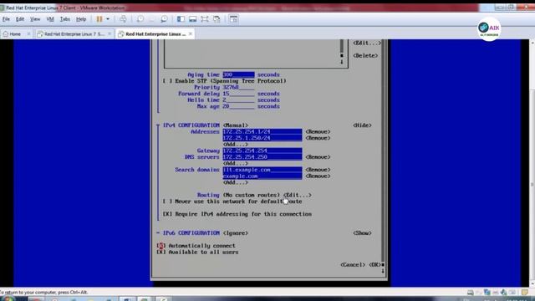The height and width of the screenshot is (301, 535).
Task: Send Ctrl+Alt+Del to the VM
Action: [x=123, y=19]
